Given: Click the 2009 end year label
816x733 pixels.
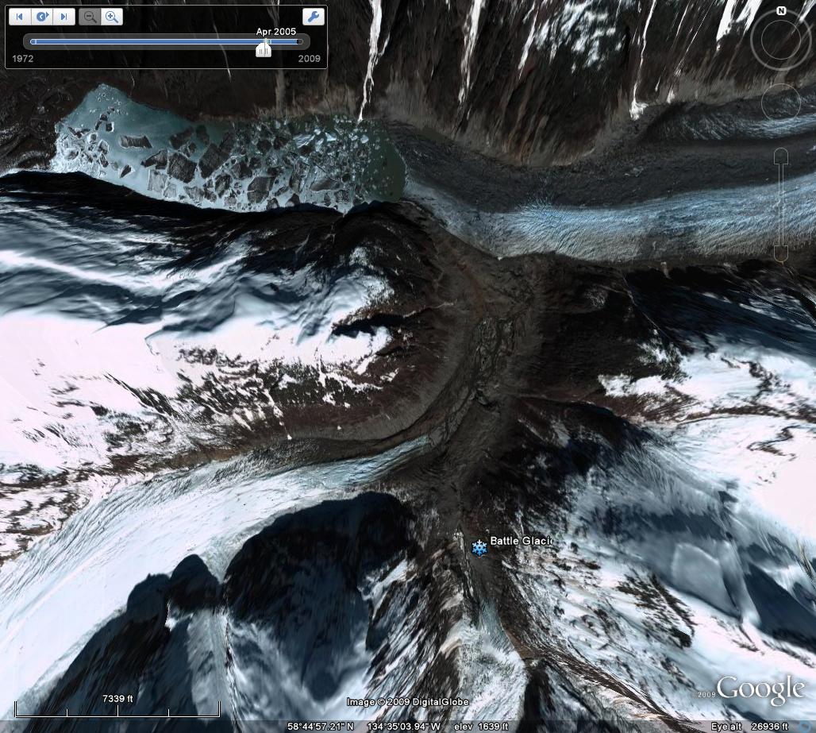Looking at the screenshot, I should click(x=309, y=59).
